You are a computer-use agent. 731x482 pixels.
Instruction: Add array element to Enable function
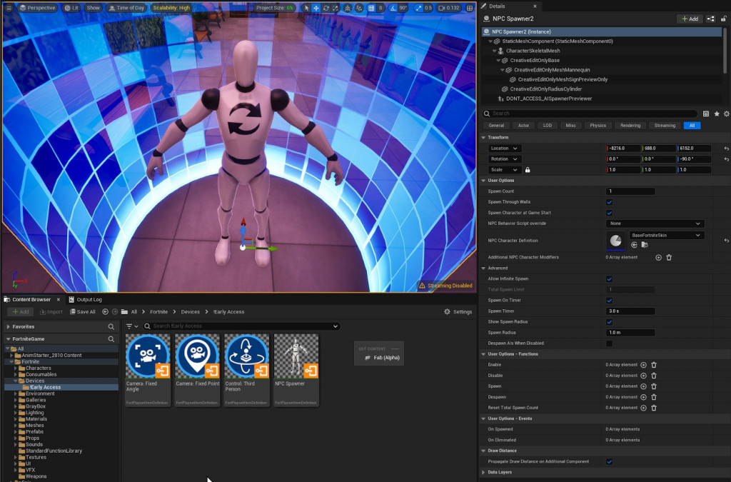643,365
